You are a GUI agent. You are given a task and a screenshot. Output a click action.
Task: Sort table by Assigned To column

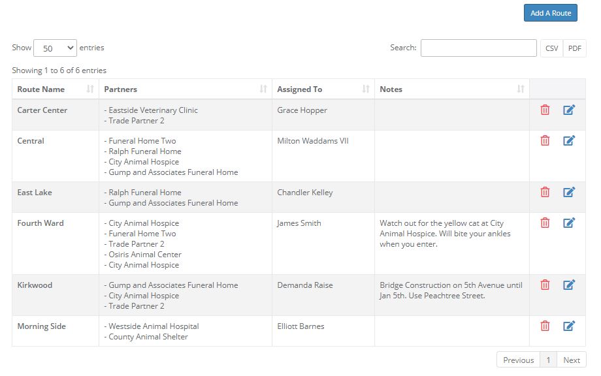point(323,89)
